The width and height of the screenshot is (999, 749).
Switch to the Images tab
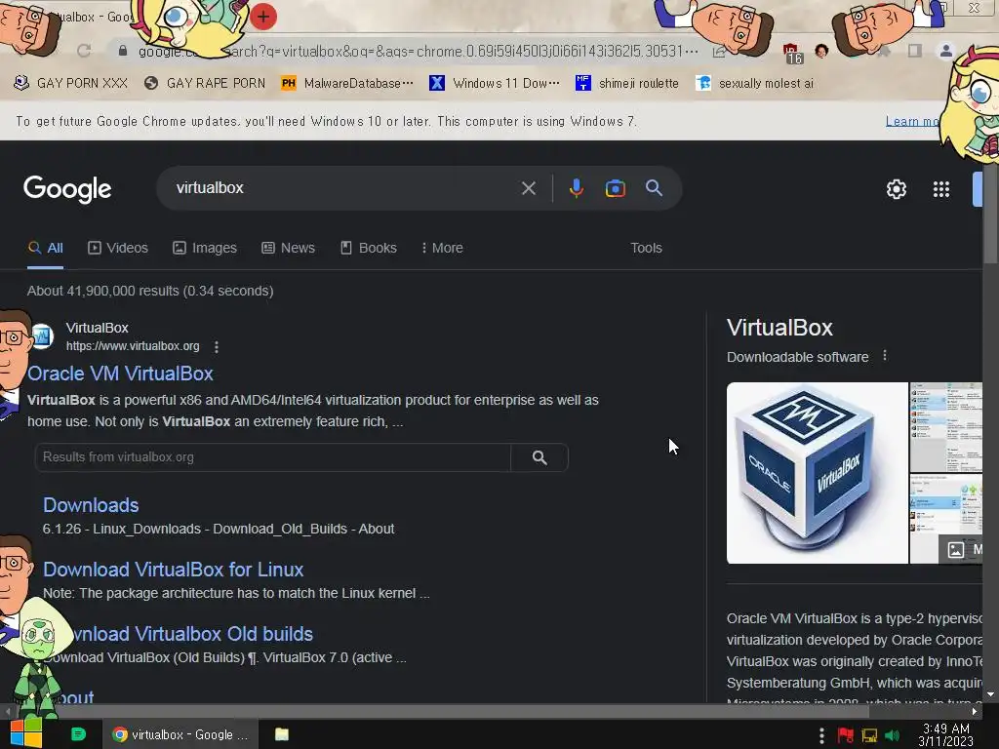205,248
